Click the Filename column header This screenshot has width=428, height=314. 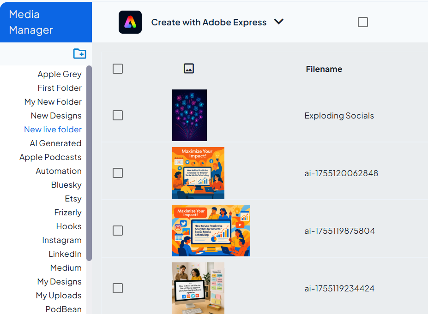click(x=324, y=69)
